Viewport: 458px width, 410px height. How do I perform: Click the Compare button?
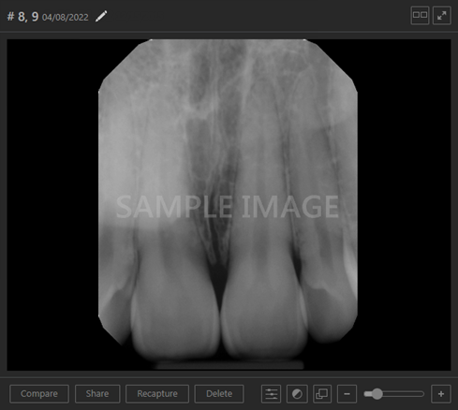[x=39, y=394]
